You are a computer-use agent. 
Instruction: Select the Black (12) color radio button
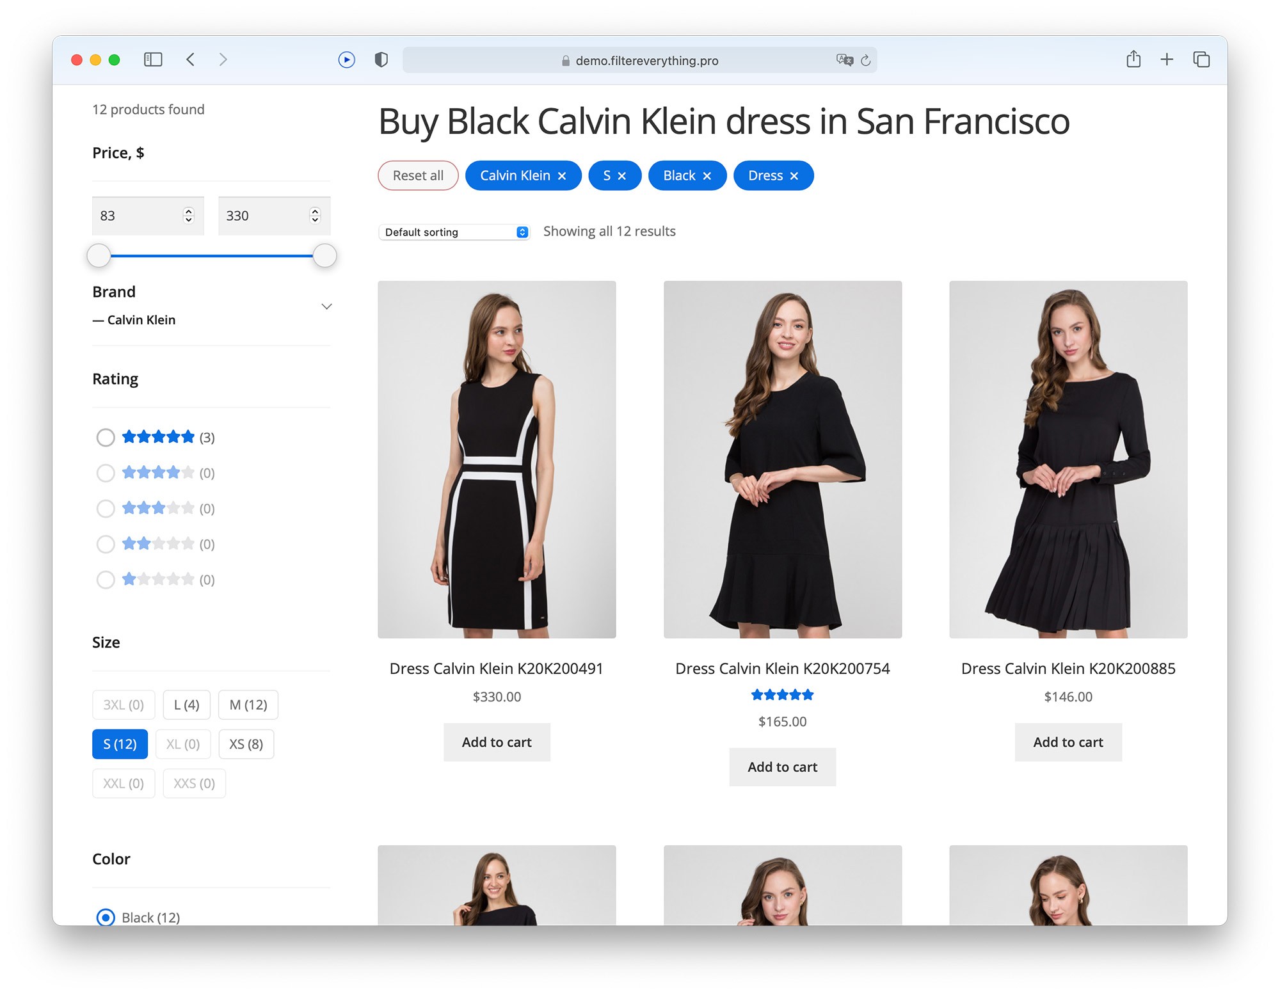pos(106,918)
